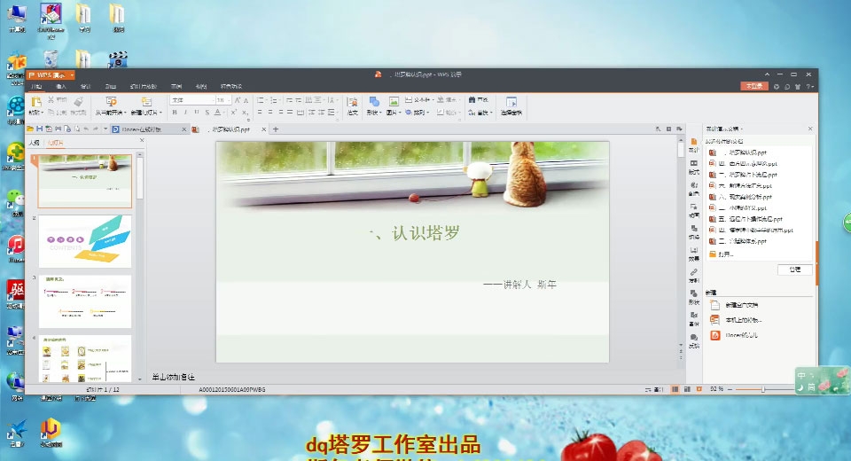Expand the Replace (替换) dropdown arrow

pyautogui.click(x=491, y=113)
